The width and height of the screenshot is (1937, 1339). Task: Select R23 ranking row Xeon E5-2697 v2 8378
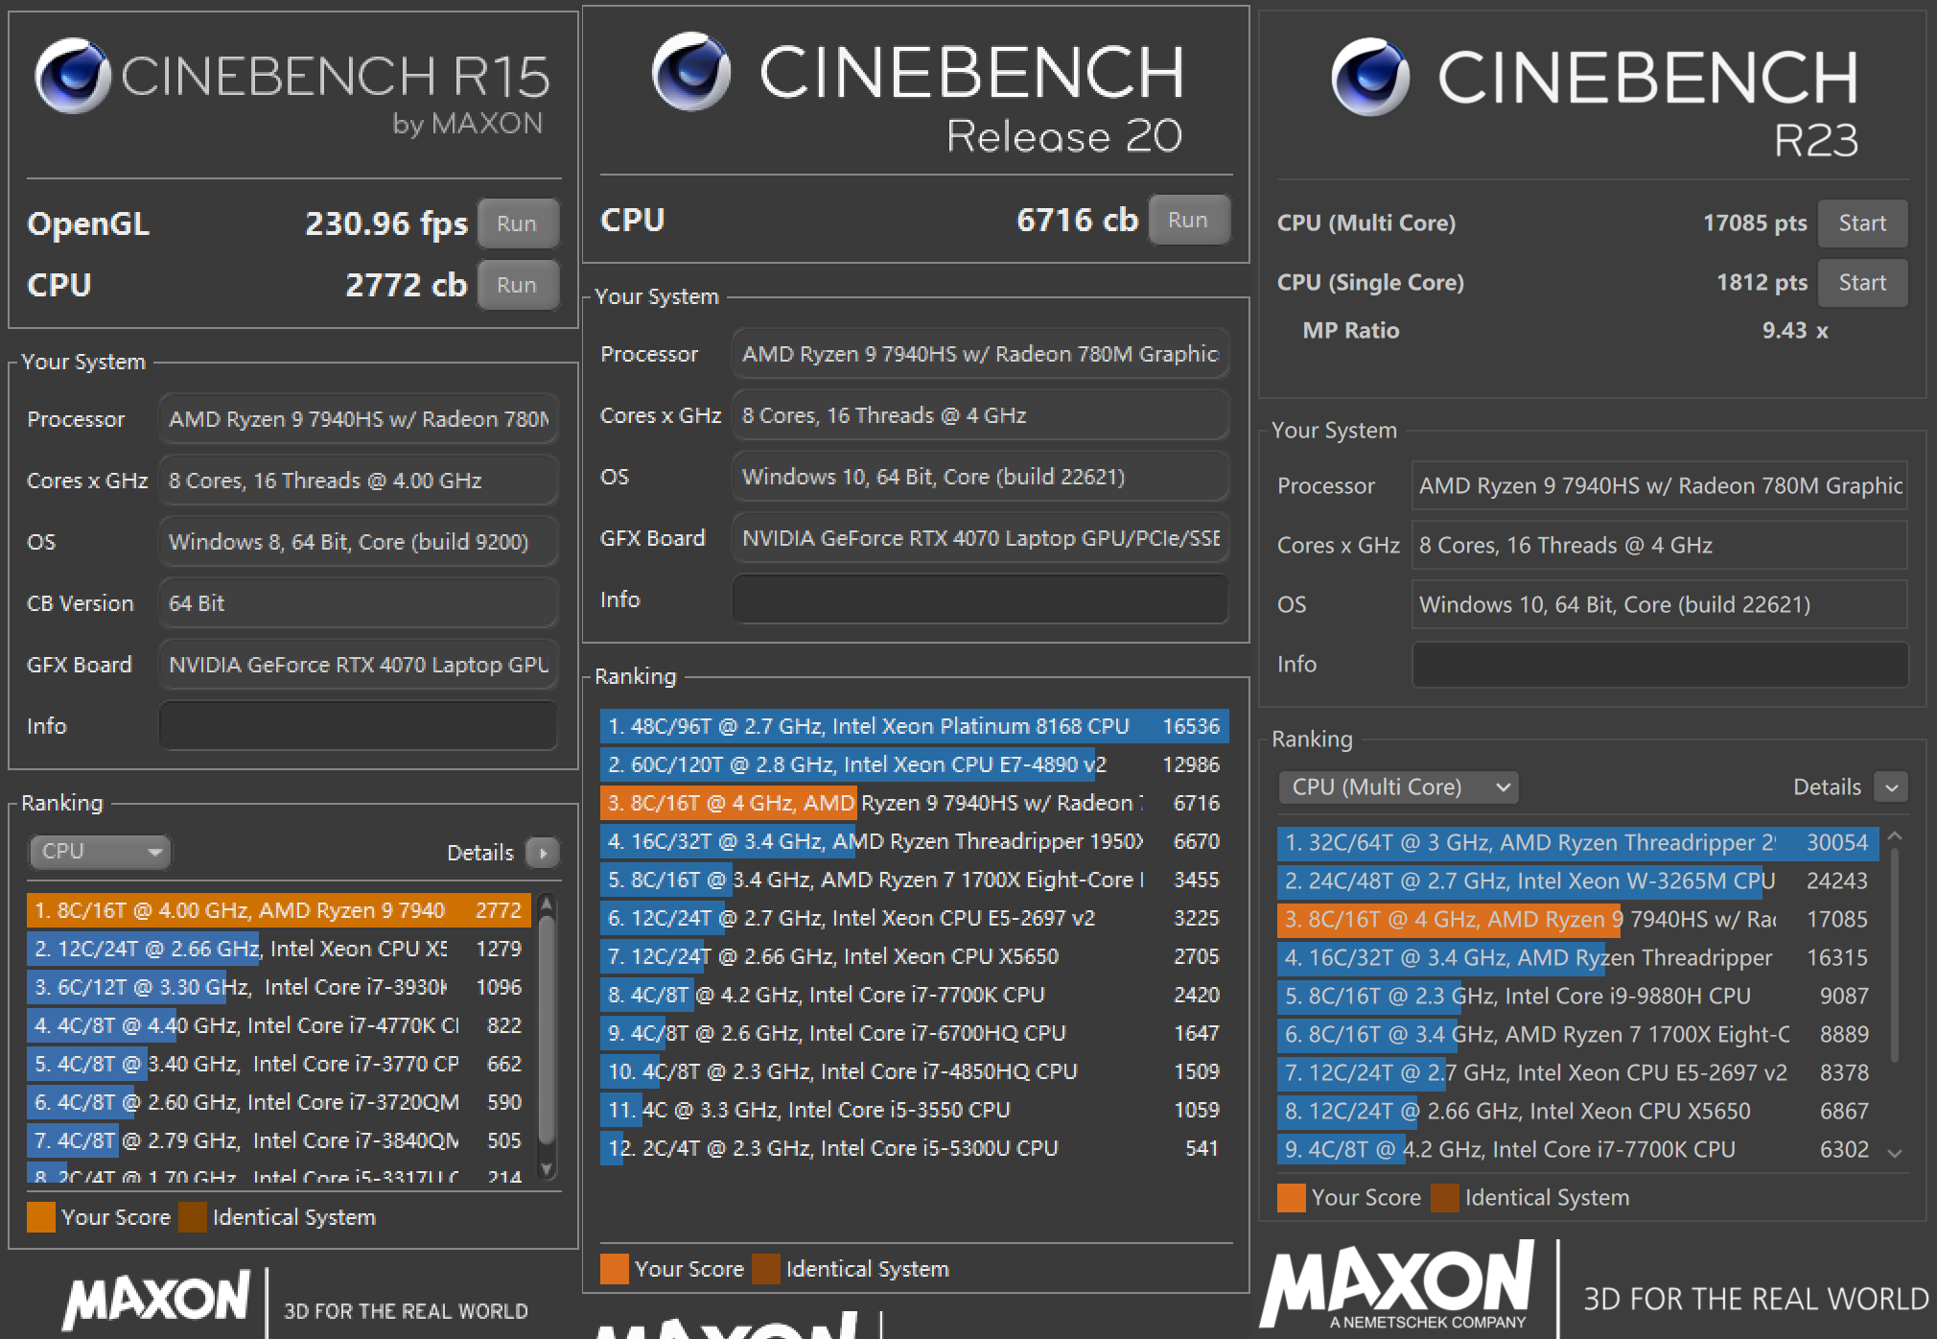[x=1577, y=1073]
